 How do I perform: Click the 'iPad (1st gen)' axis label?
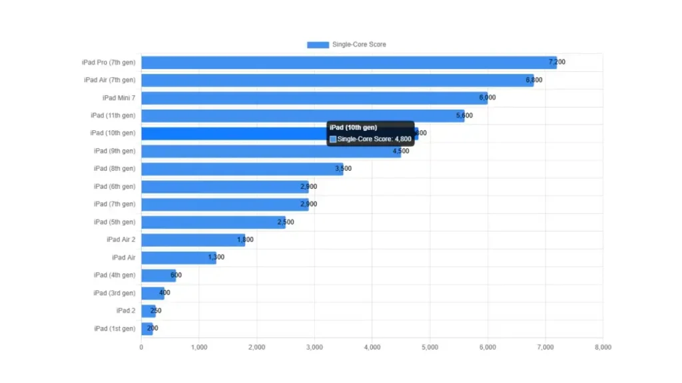click(x=115, y=328)
